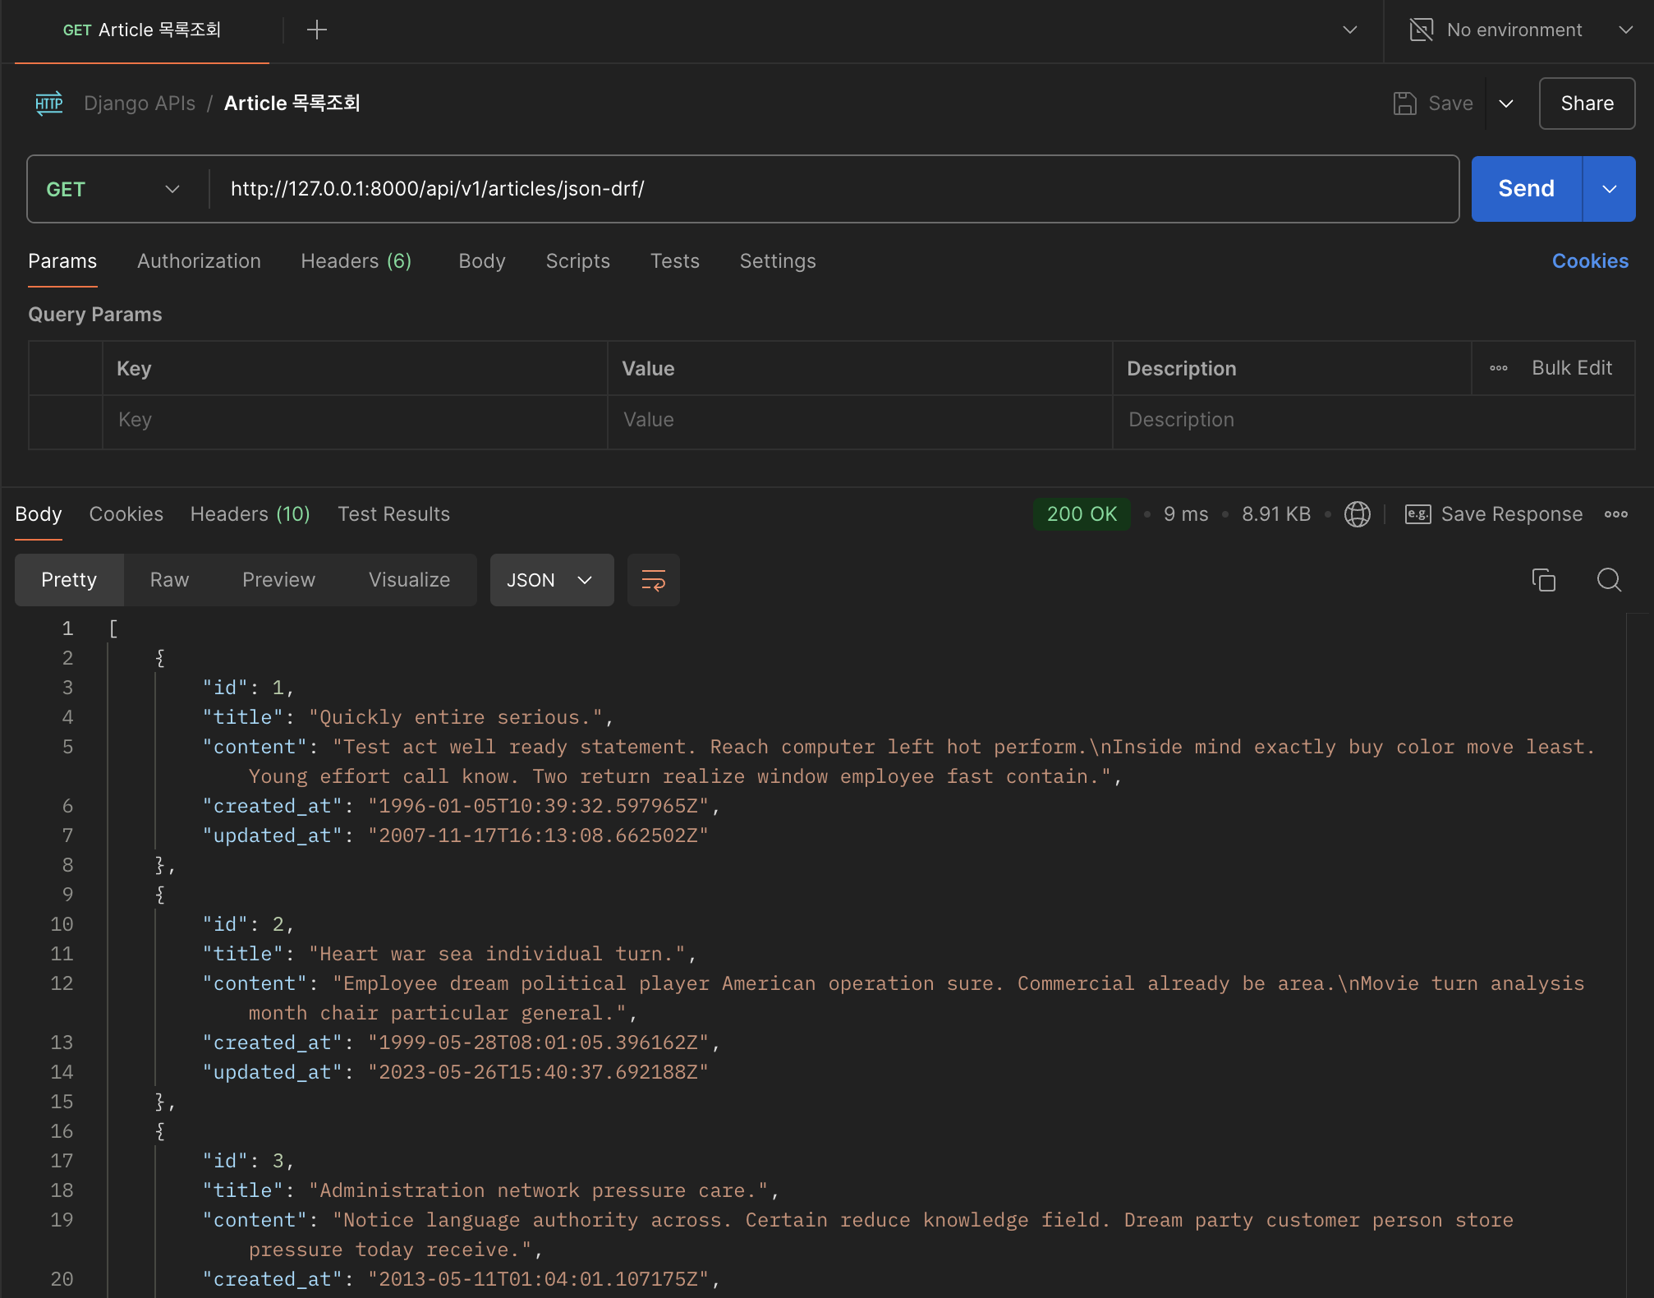The width and height of the screenshot is (1654, 1298).
Task: Open the response Headers (10) tab
Action: tap(250, 514)
